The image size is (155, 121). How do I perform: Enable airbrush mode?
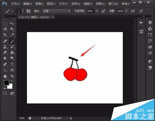(x=133, y=11)
